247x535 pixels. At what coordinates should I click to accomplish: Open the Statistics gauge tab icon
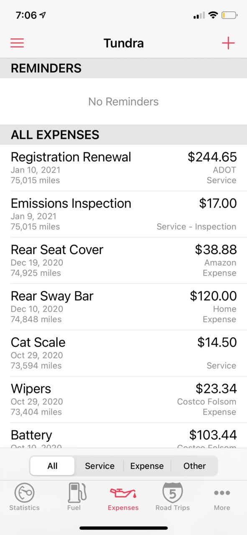click(x=24, y=493)
